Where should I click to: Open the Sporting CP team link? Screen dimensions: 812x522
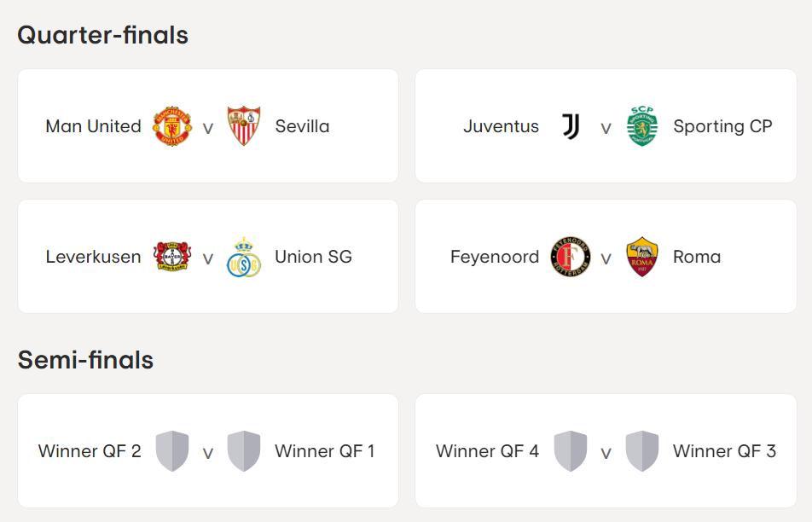tap(722, 126)
